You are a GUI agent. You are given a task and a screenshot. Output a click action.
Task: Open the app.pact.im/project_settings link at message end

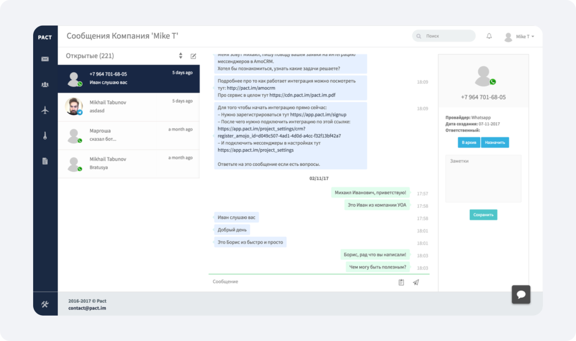click(256, 150)
